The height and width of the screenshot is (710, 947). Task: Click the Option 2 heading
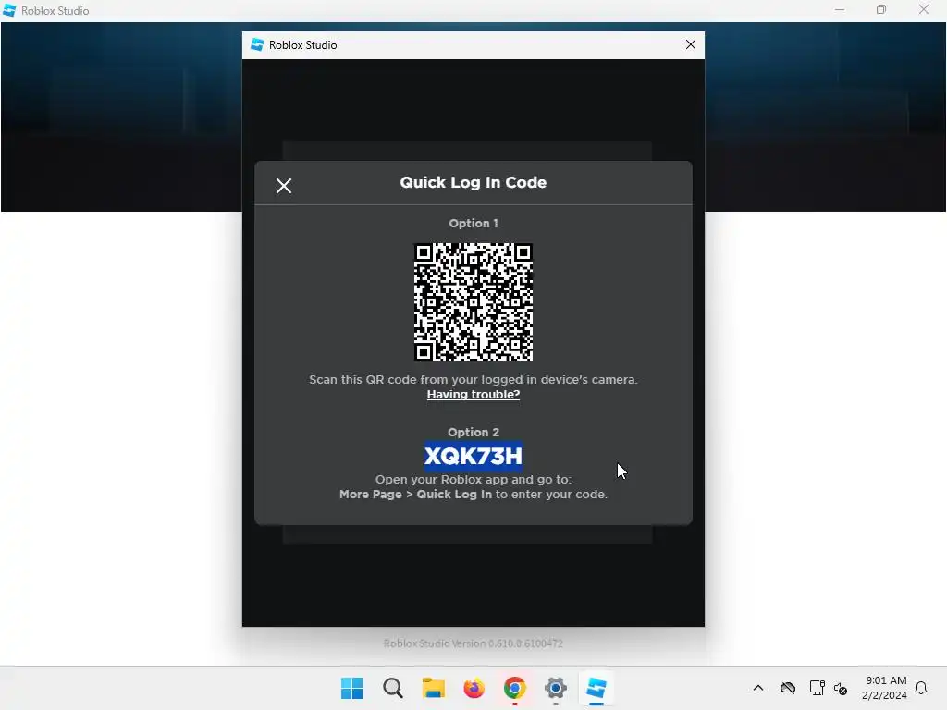click(473, 433)
